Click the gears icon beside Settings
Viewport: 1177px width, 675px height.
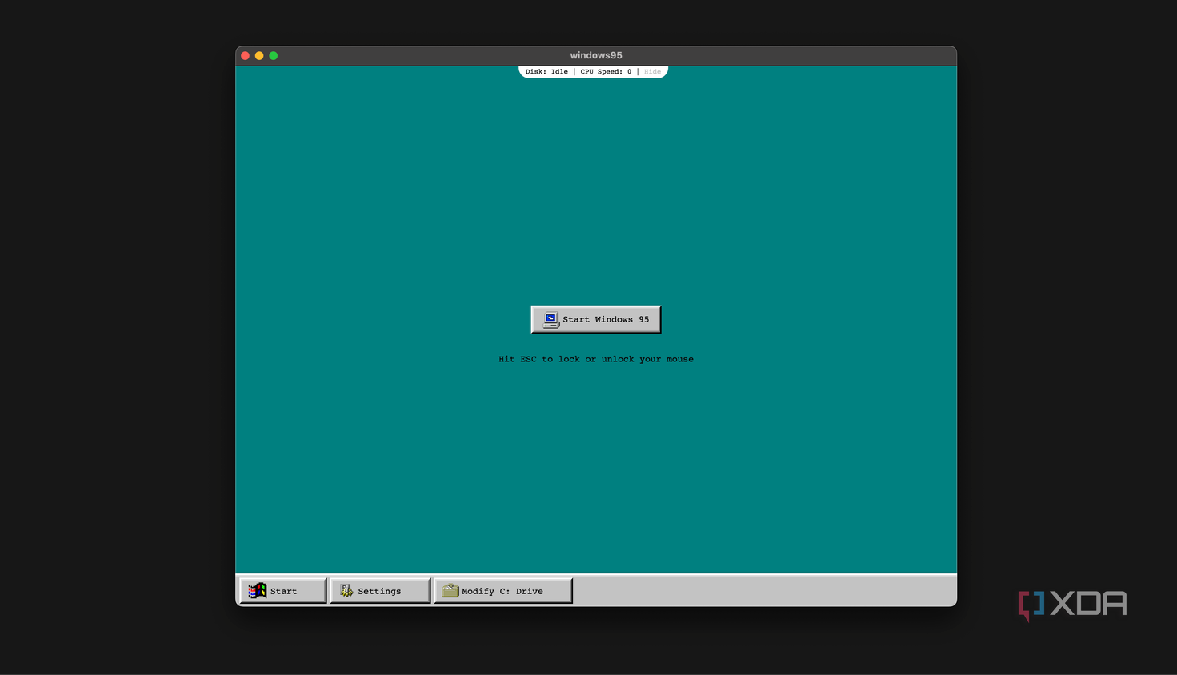pos(346,591)
